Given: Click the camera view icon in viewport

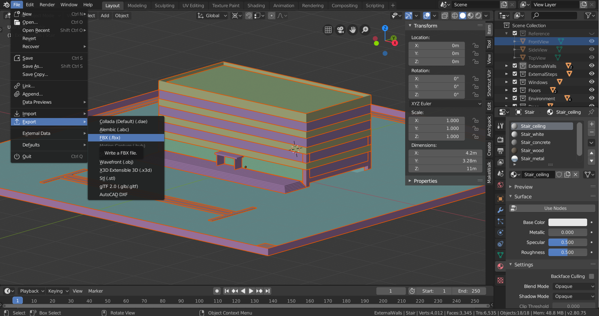Looking at the screenshot, I should click(340, 30).
